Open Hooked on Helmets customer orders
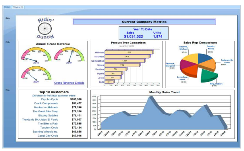 46,107
